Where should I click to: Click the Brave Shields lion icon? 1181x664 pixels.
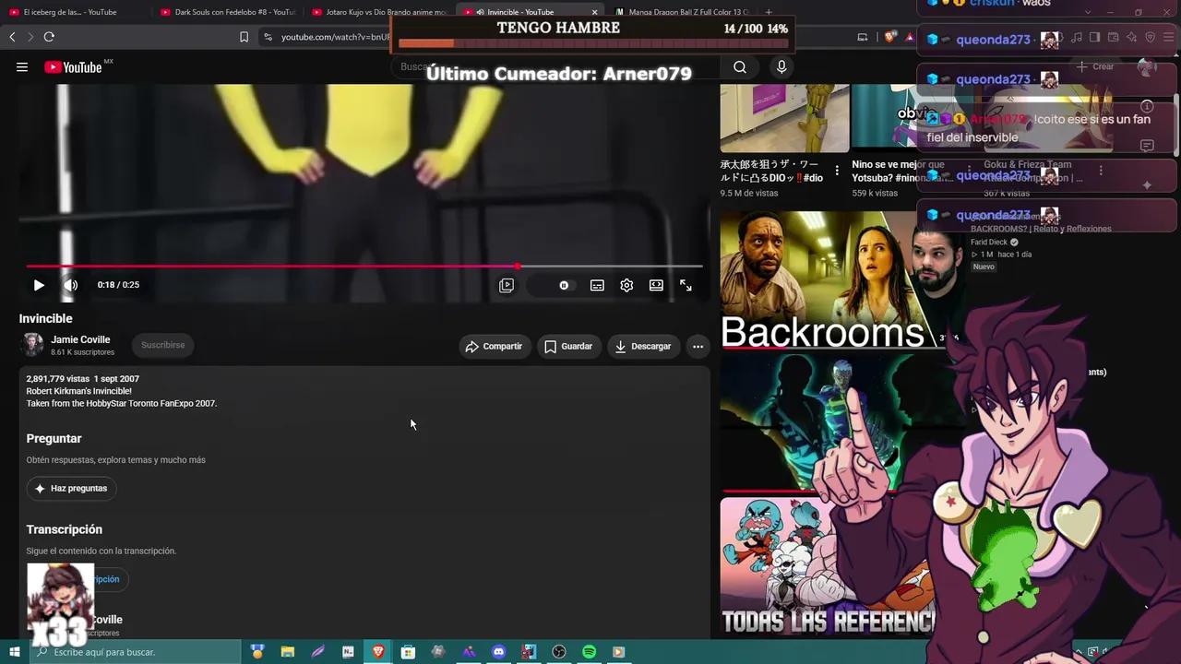[x=889, y=37]
